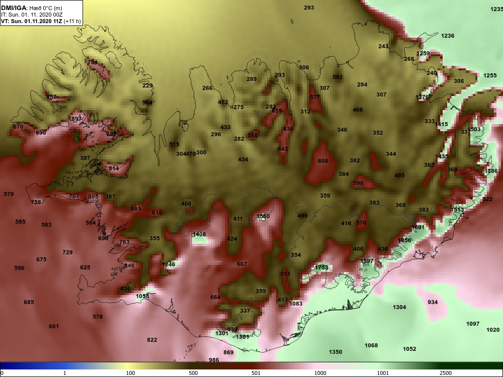Click the map value '707'

(74, 196)
